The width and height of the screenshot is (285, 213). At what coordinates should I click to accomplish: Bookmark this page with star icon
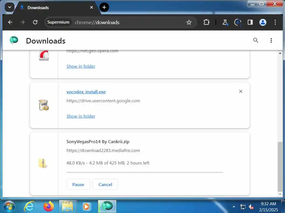pos(189,22)
